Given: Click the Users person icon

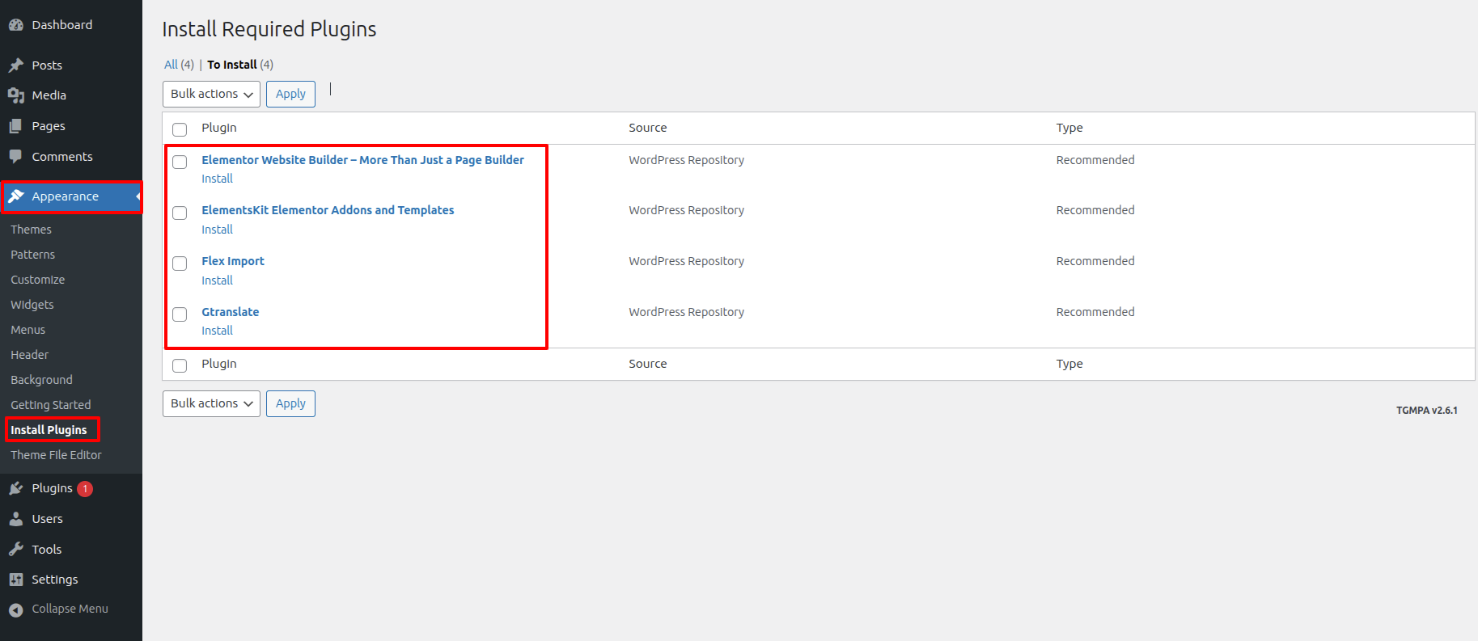Looking at the screenshot, I should tap(16, 519).
